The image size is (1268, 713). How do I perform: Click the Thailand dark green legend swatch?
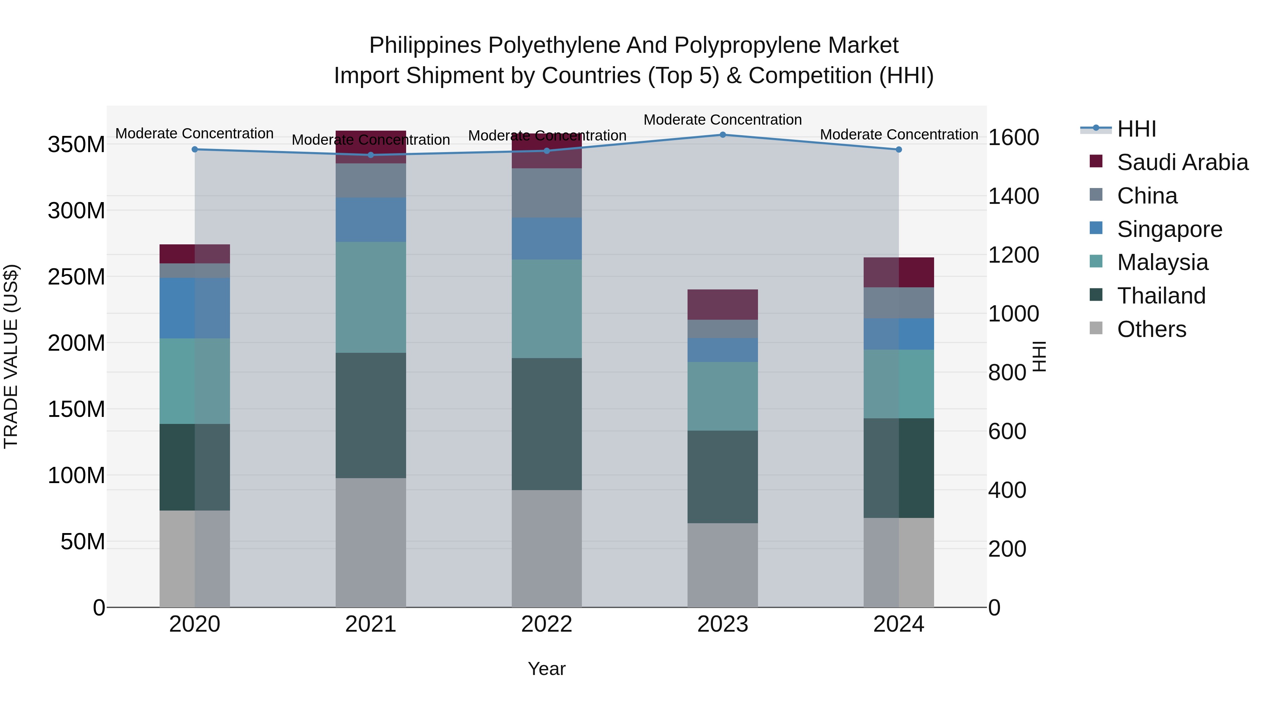[x=1096, y=294]
